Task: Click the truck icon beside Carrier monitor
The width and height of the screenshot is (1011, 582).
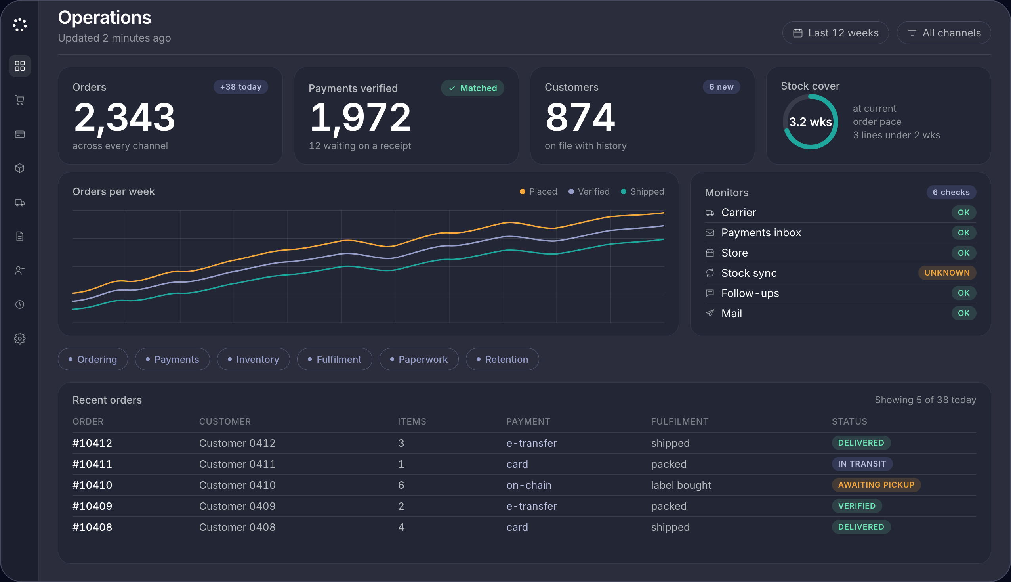Action: point(710,213)
